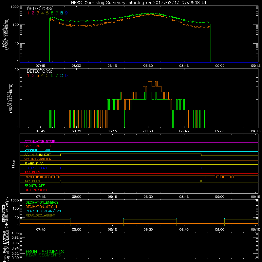Click the Flags y-axis title
The height and width of the screenshot is (262, 262).
13,163
